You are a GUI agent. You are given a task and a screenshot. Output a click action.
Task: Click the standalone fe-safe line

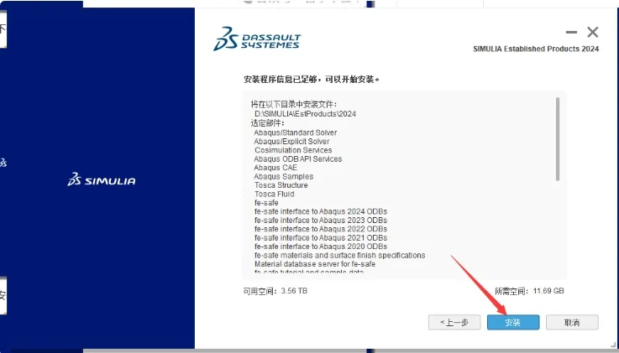click(x=266, y=203)
